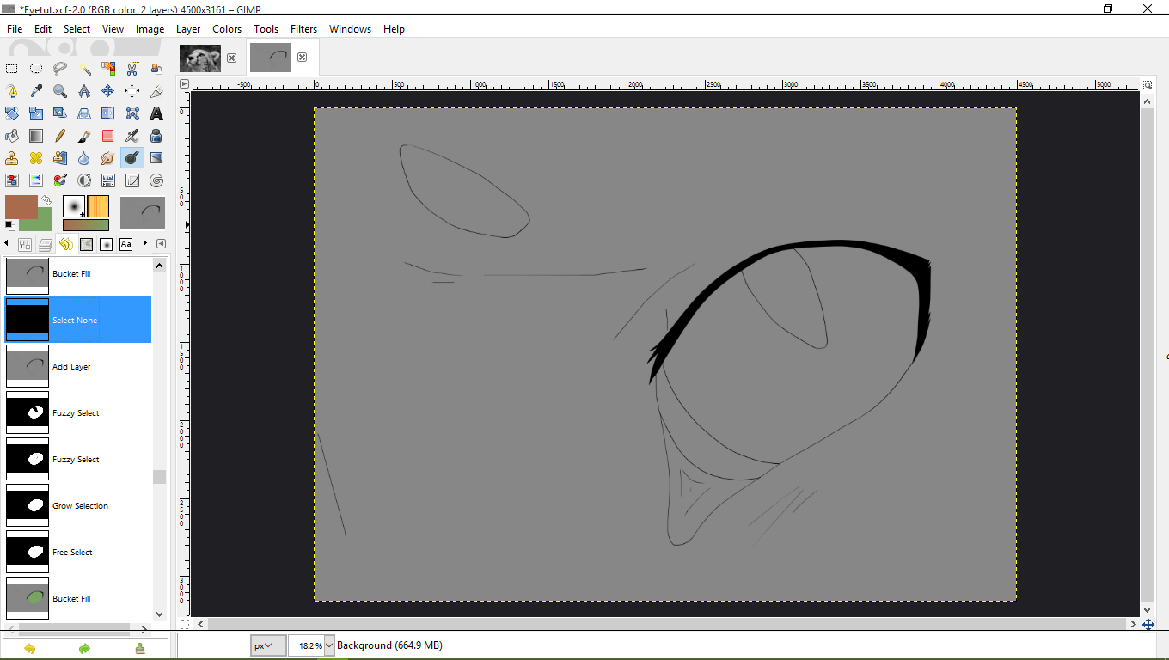Select the Text tool

(156, 113)
